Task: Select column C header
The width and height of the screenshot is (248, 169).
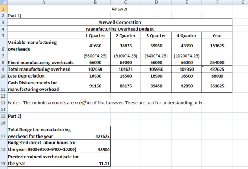Action: pyautogui.click(x=126, y=2)
